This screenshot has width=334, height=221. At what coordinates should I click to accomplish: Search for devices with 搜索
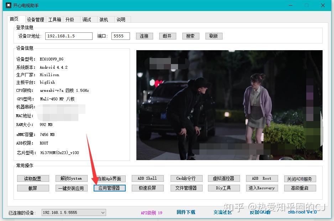pyautogui.click(x=191, y=36)
